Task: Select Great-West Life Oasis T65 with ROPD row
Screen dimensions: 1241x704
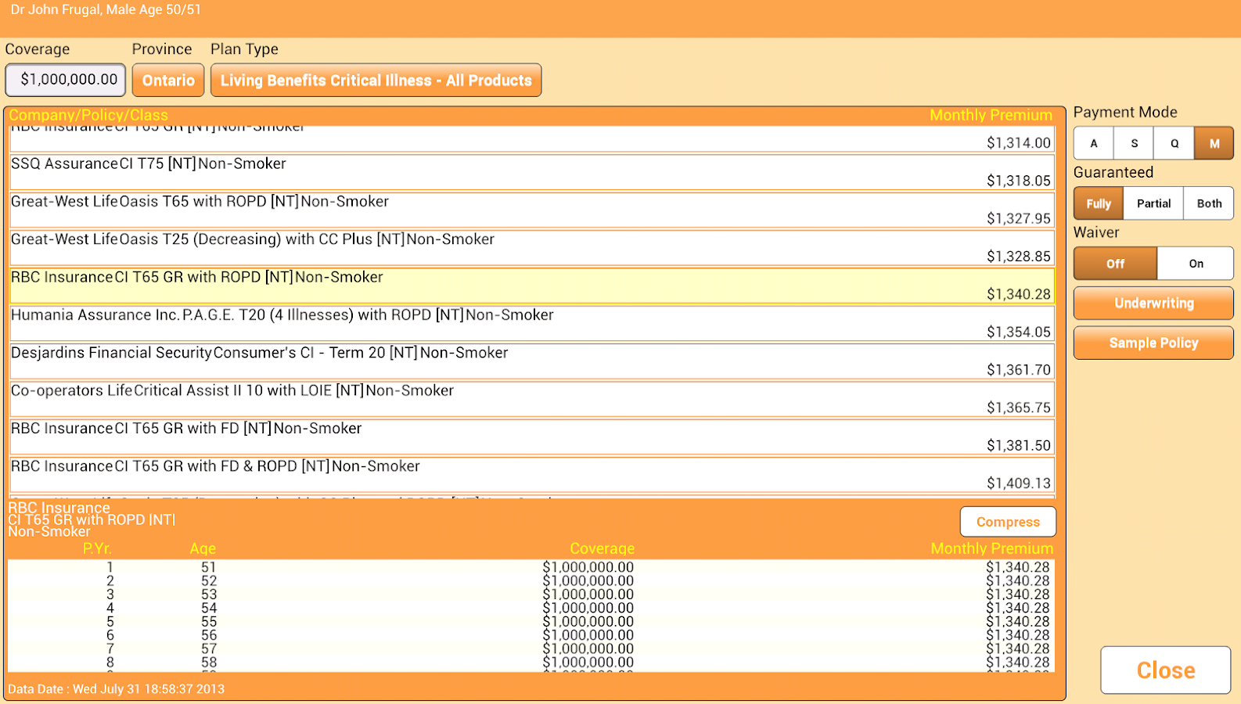Action: click(x=532, y=210)
